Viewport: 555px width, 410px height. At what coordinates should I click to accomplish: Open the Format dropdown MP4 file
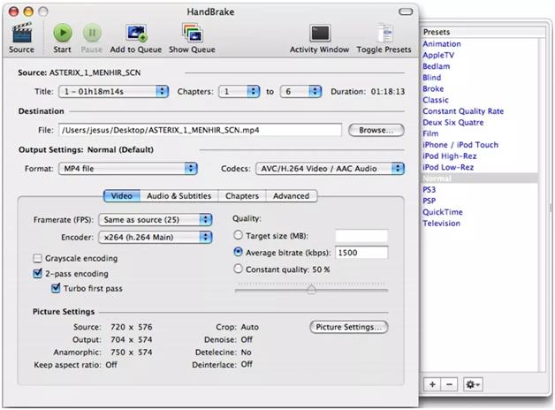128,169
